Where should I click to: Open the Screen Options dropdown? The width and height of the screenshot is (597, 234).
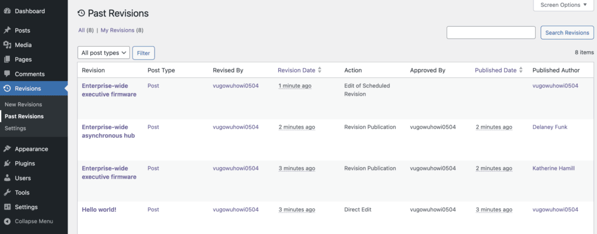(564, 5)
